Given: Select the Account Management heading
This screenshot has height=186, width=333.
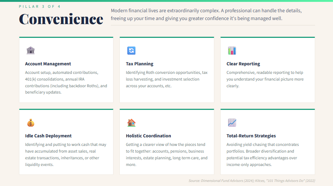Looking at the screenshot, I should [x=48, y=64].
